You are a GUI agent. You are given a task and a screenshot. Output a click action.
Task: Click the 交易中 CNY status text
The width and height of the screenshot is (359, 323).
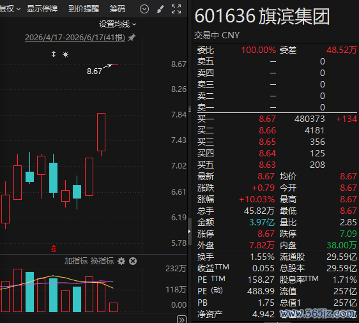[217, 36]
